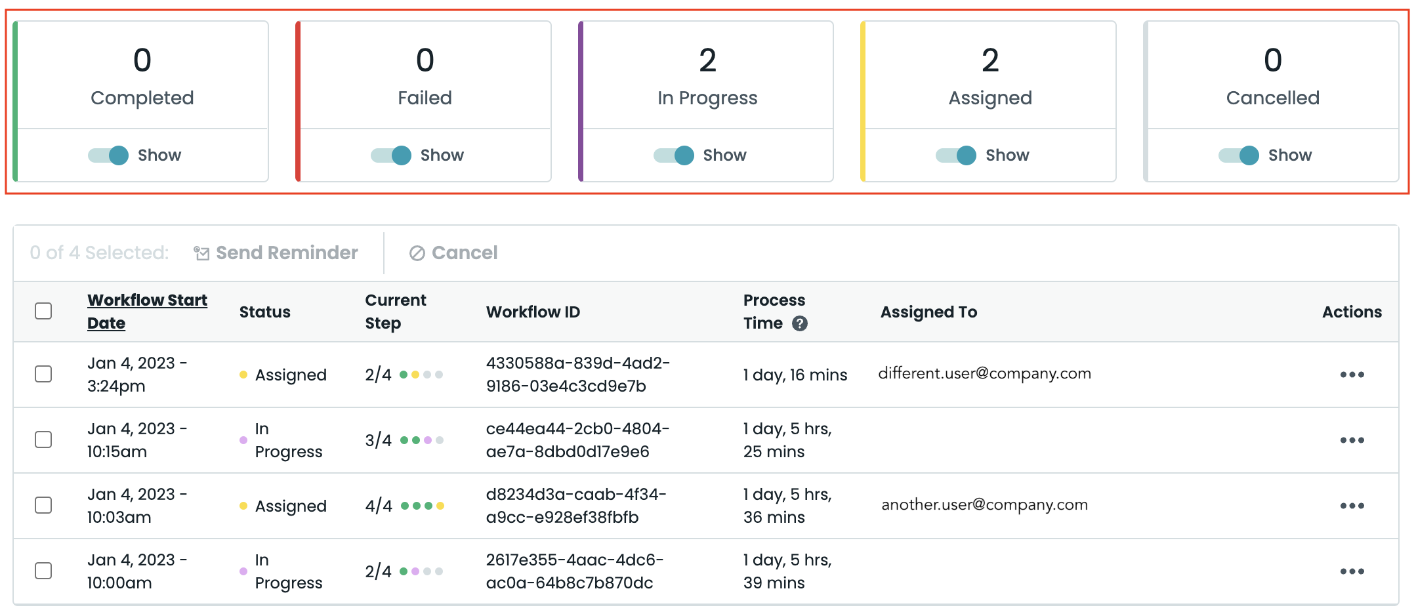The height and width of the screenshot is (614, 1416).
Task: Click the step progress dots on first row
Action: click(x=422, y=375)
